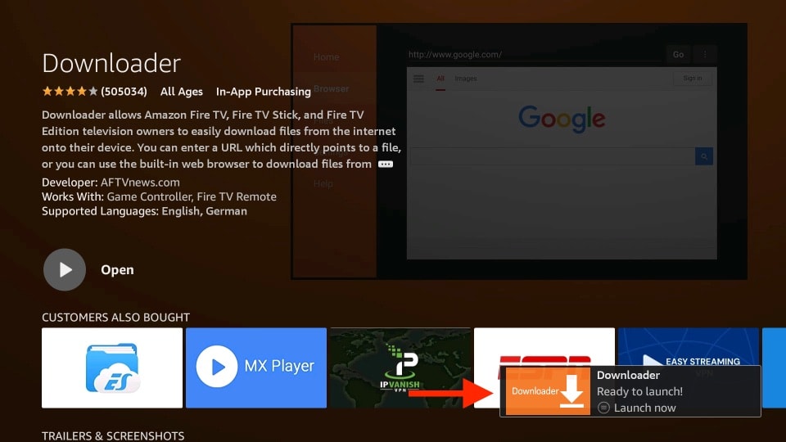This screenshot has height=442, width=786.
Task: Open the IPVanish VPN app tile
Action: pyautogui.click(x=400, y=368)
